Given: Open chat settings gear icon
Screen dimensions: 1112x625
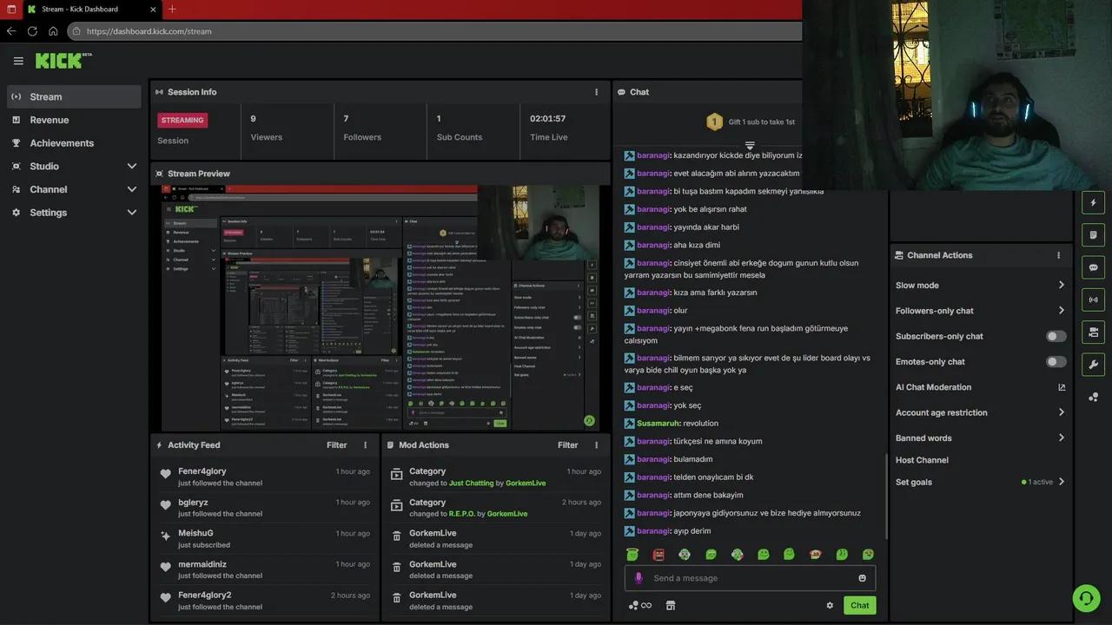Looking at the screenshot, I should tap(830, 605).
